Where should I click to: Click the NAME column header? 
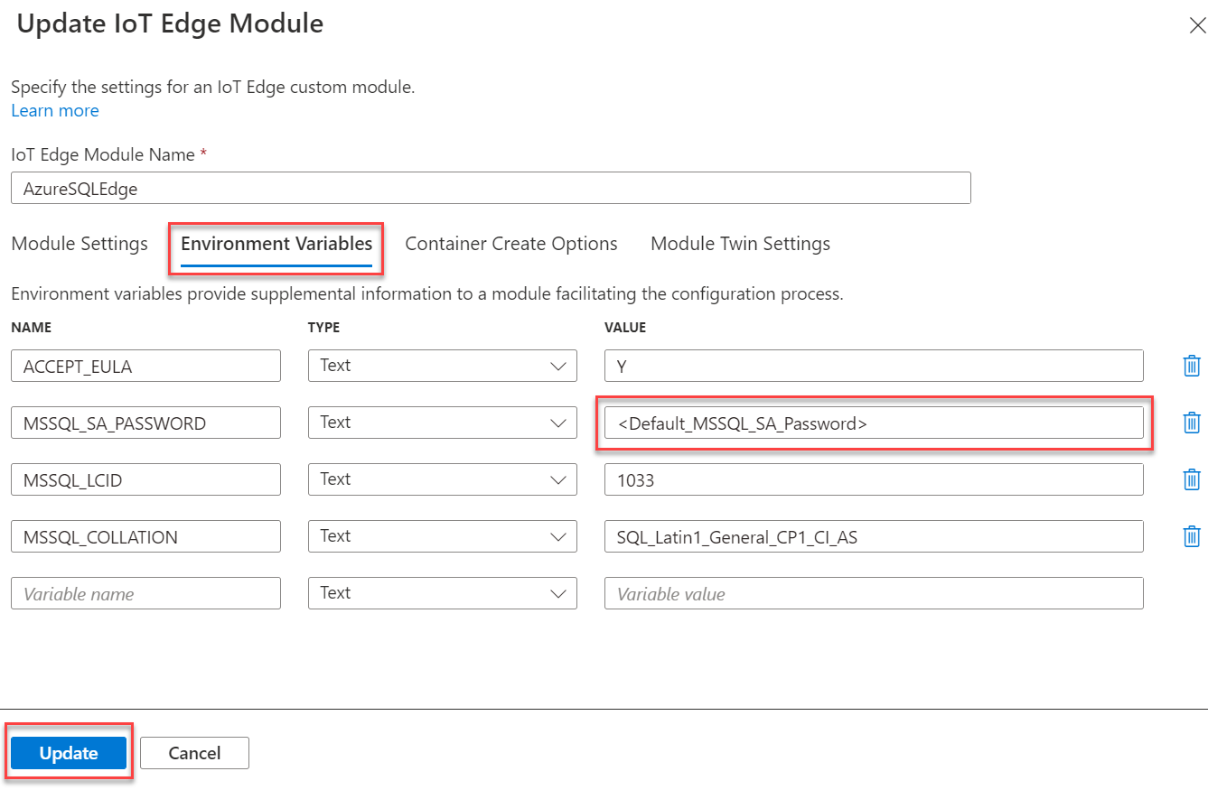coord(31,328)
